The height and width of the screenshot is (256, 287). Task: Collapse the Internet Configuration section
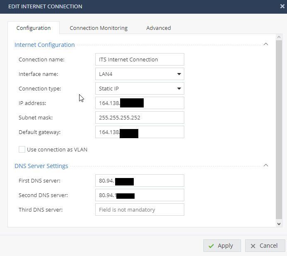tap(266, 44)
